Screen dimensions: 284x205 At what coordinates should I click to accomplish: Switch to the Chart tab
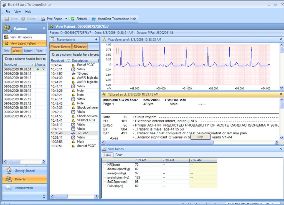pyautogui.click(x=119, y=155)
